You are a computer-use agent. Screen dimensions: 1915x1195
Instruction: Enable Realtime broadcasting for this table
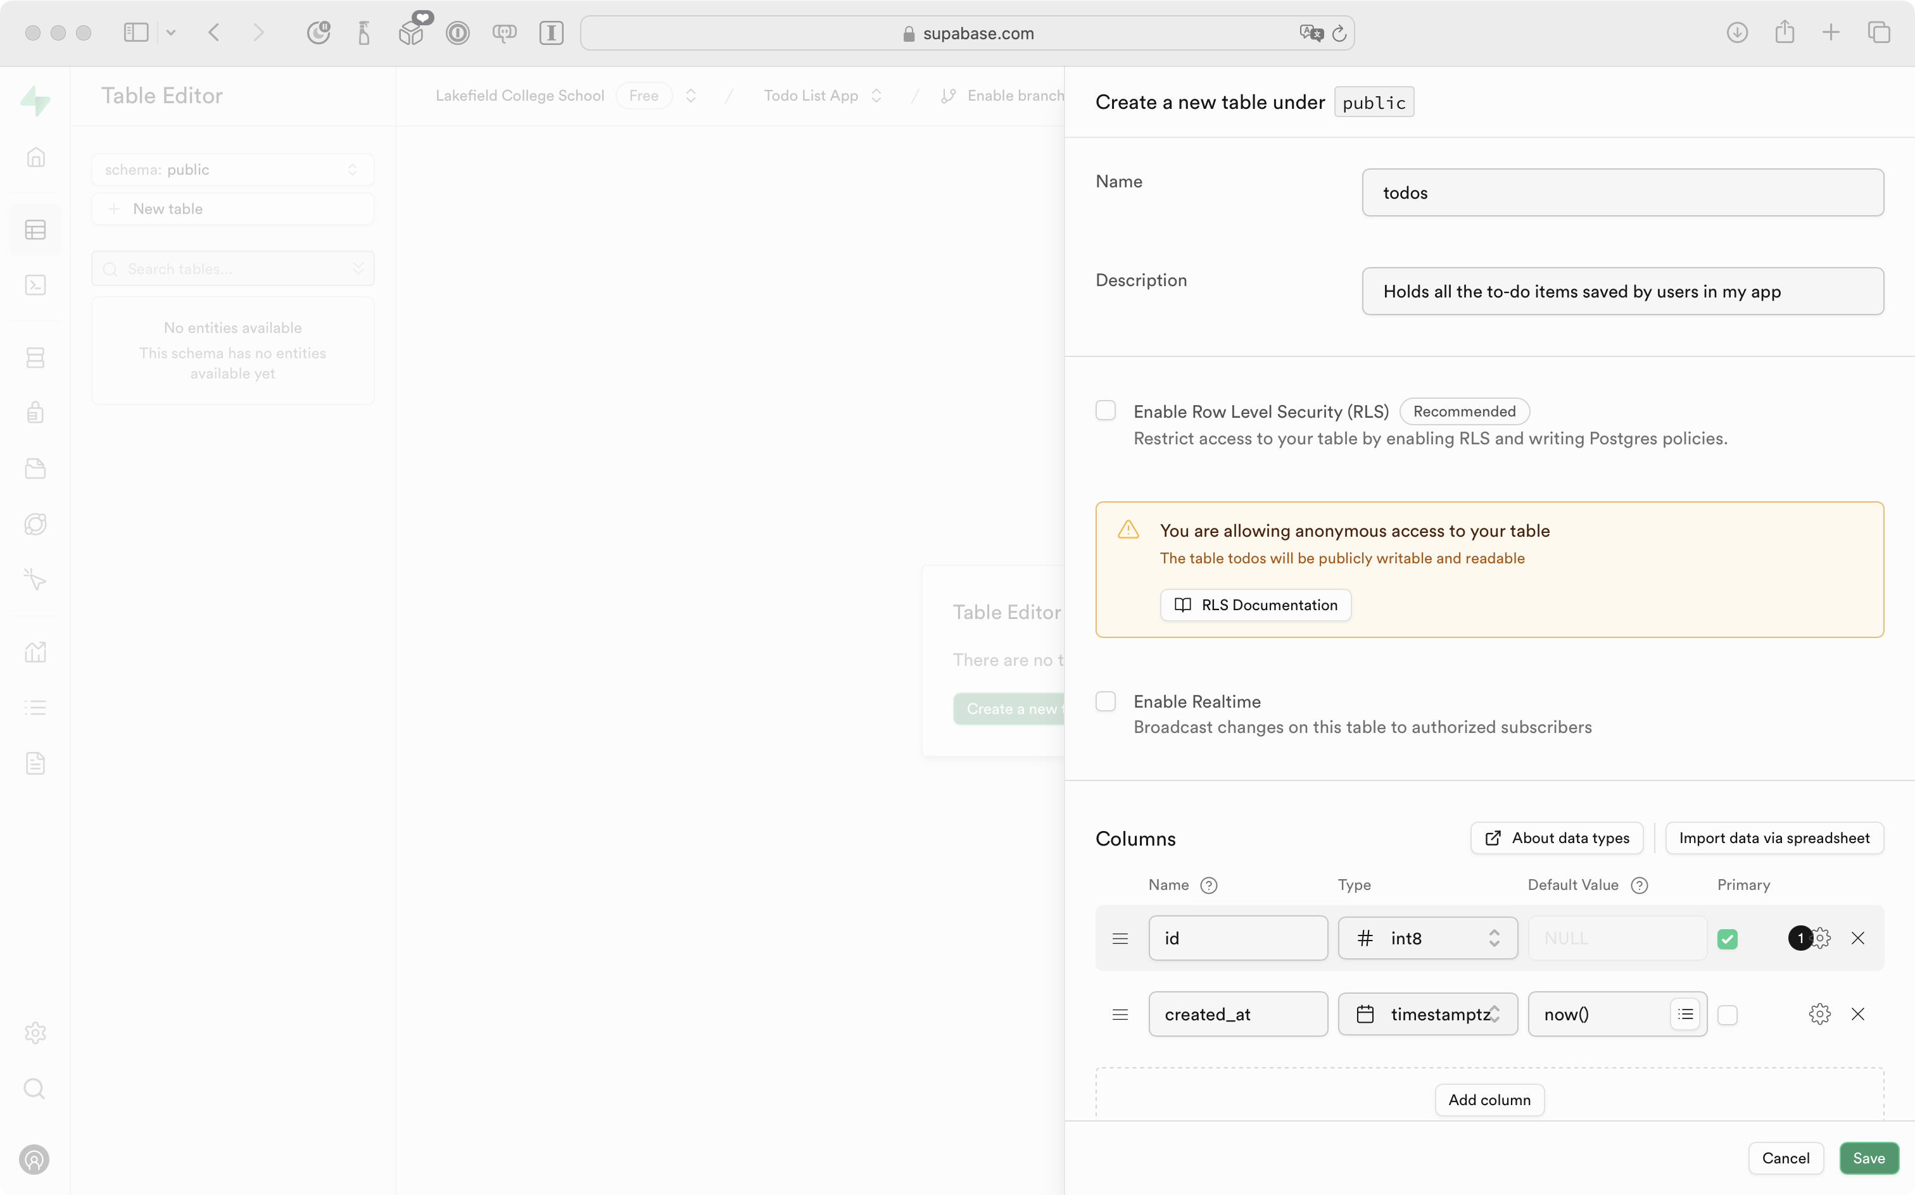click(1105, 701)
